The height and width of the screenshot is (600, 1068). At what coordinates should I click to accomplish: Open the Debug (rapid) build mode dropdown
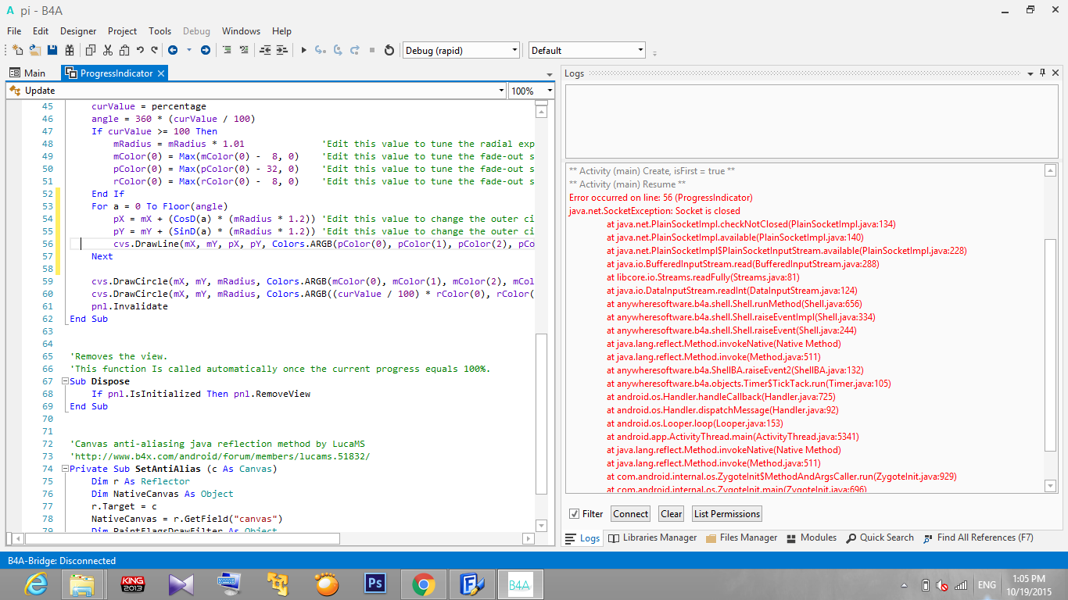(514, 50)
